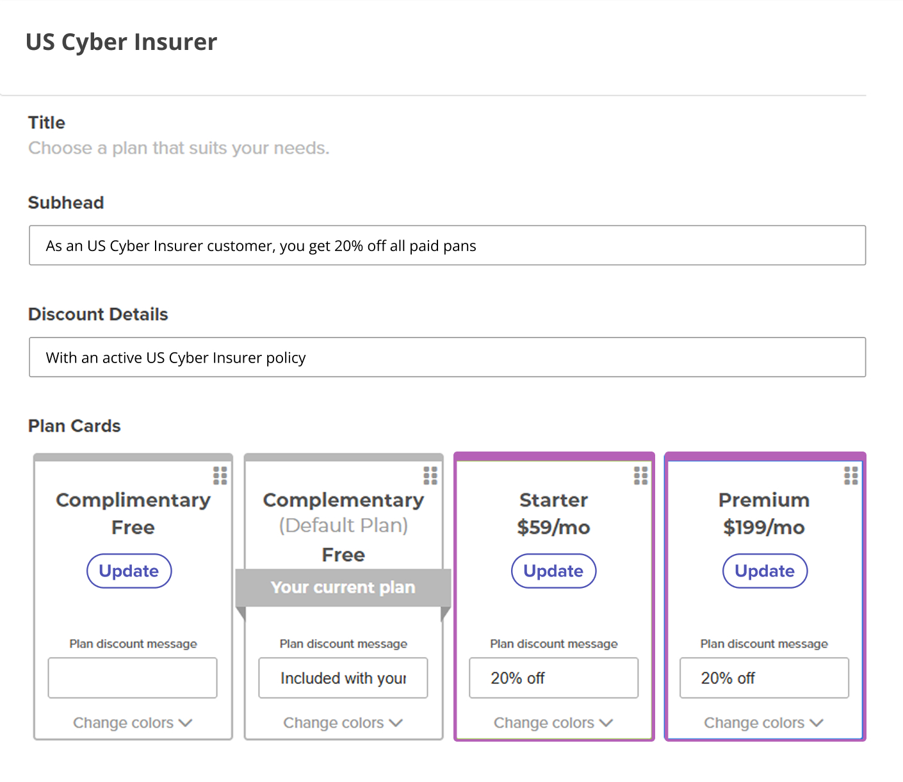Image resolution: width=903 pixels, height=782 pixels.
Task: Click the 'Included with your' discount message field
Action: point(343,678)
